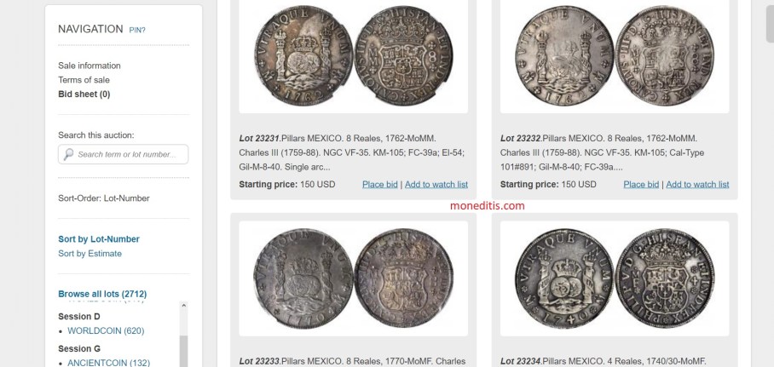Viewport: 774px width, 367px height.
Task: Open Sale information page
Action: [x=90, y=66]
